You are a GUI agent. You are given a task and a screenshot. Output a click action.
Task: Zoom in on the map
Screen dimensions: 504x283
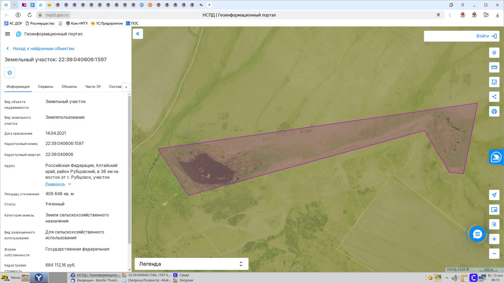(x=494, y=239)
